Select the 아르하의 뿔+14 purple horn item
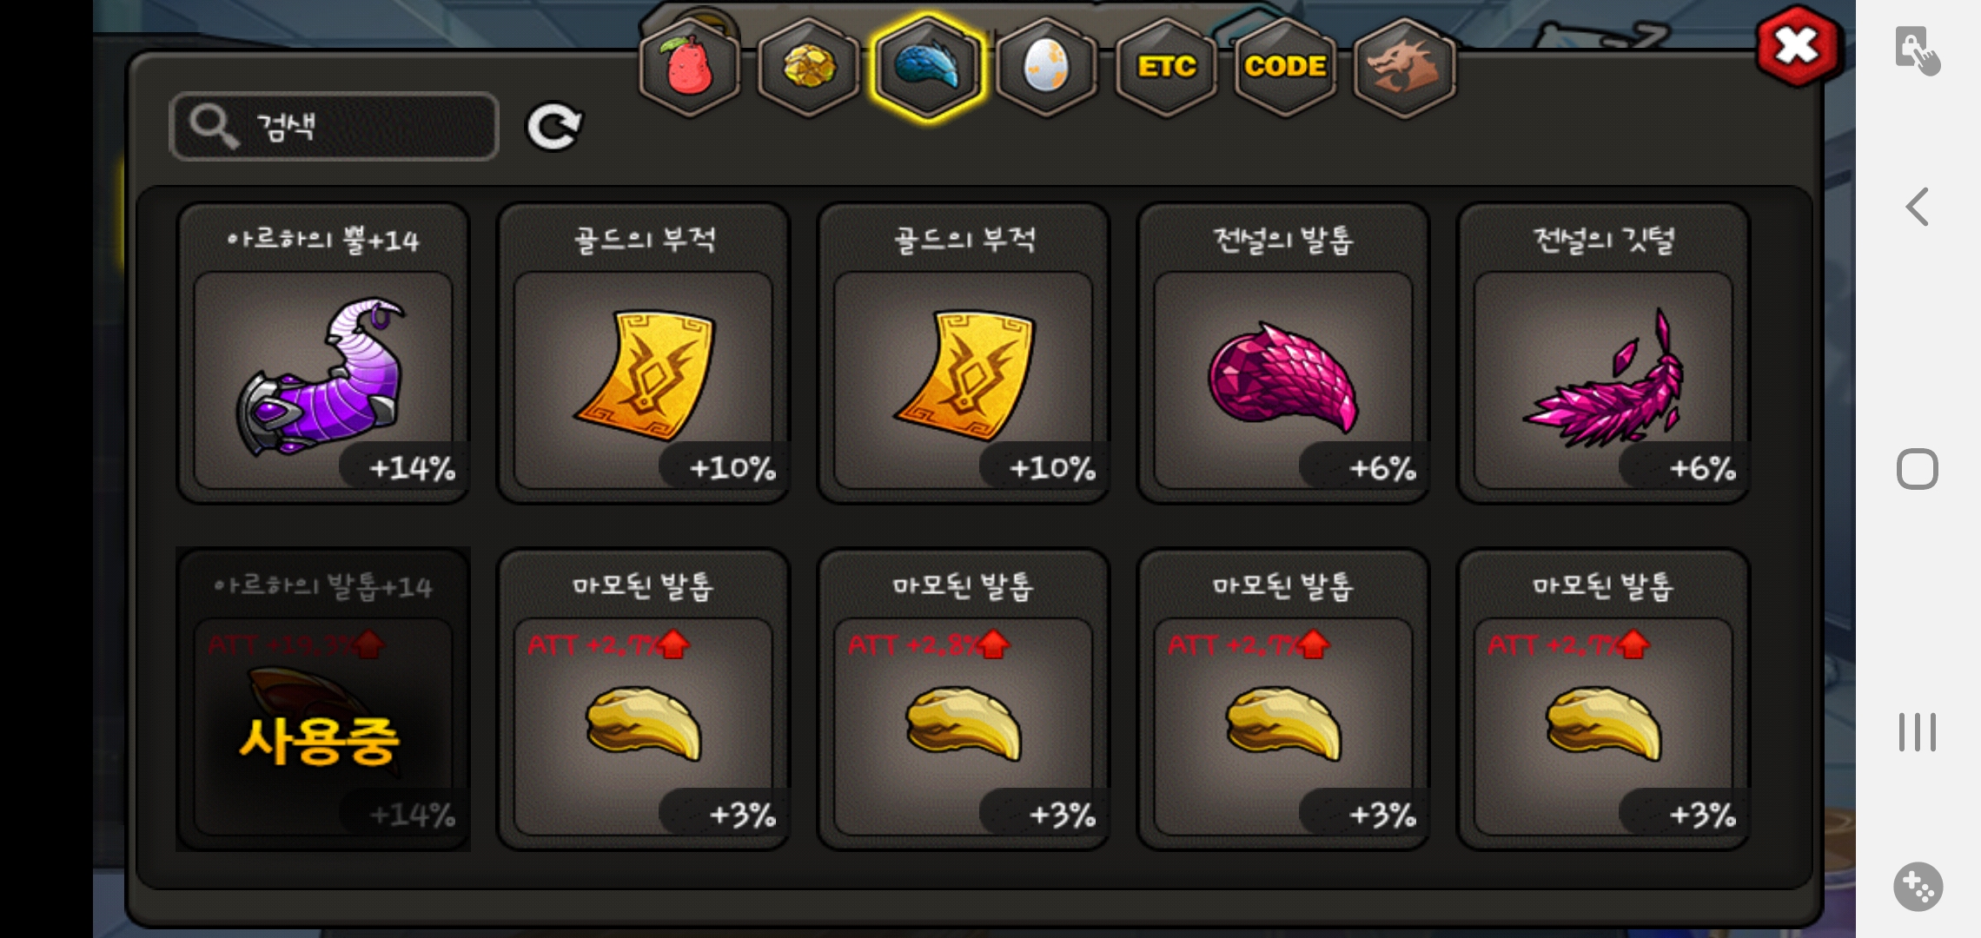This screenshot has height=938, width=1981. tap(323, 353)
